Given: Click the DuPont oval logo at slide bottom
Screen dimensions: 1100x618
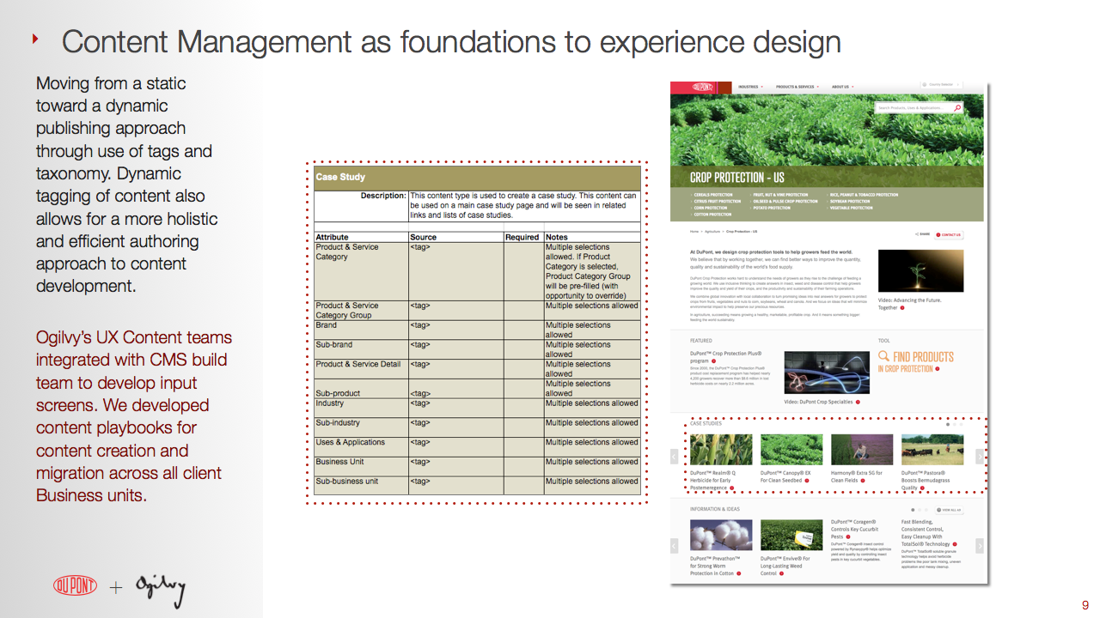Looking at the screenshot, I should pyautogui.click(x=76, y=585).
